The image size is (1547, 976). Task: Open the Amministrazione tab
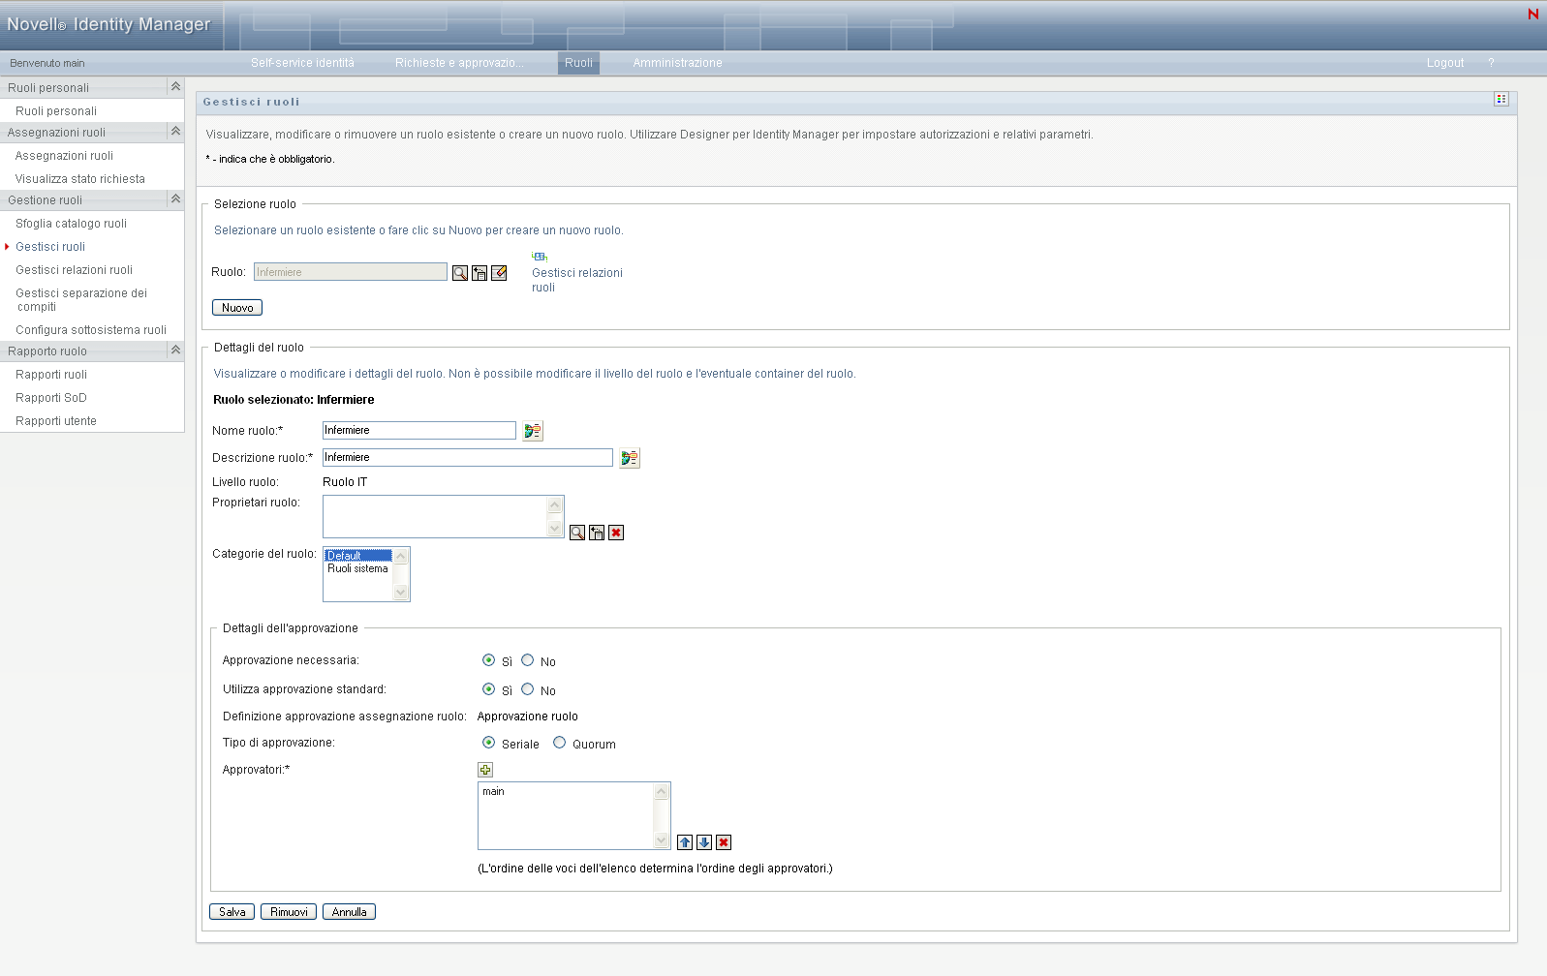coord(677,63)
